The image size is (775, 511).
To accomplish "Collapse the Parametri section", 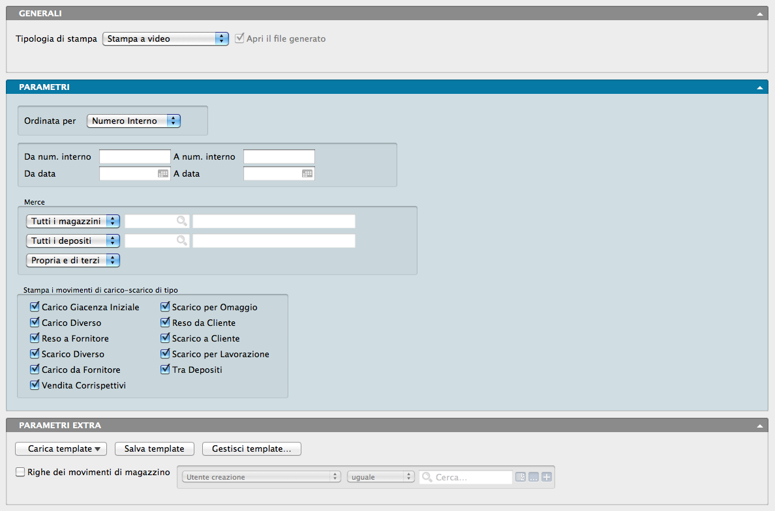I will pos(759,87).
